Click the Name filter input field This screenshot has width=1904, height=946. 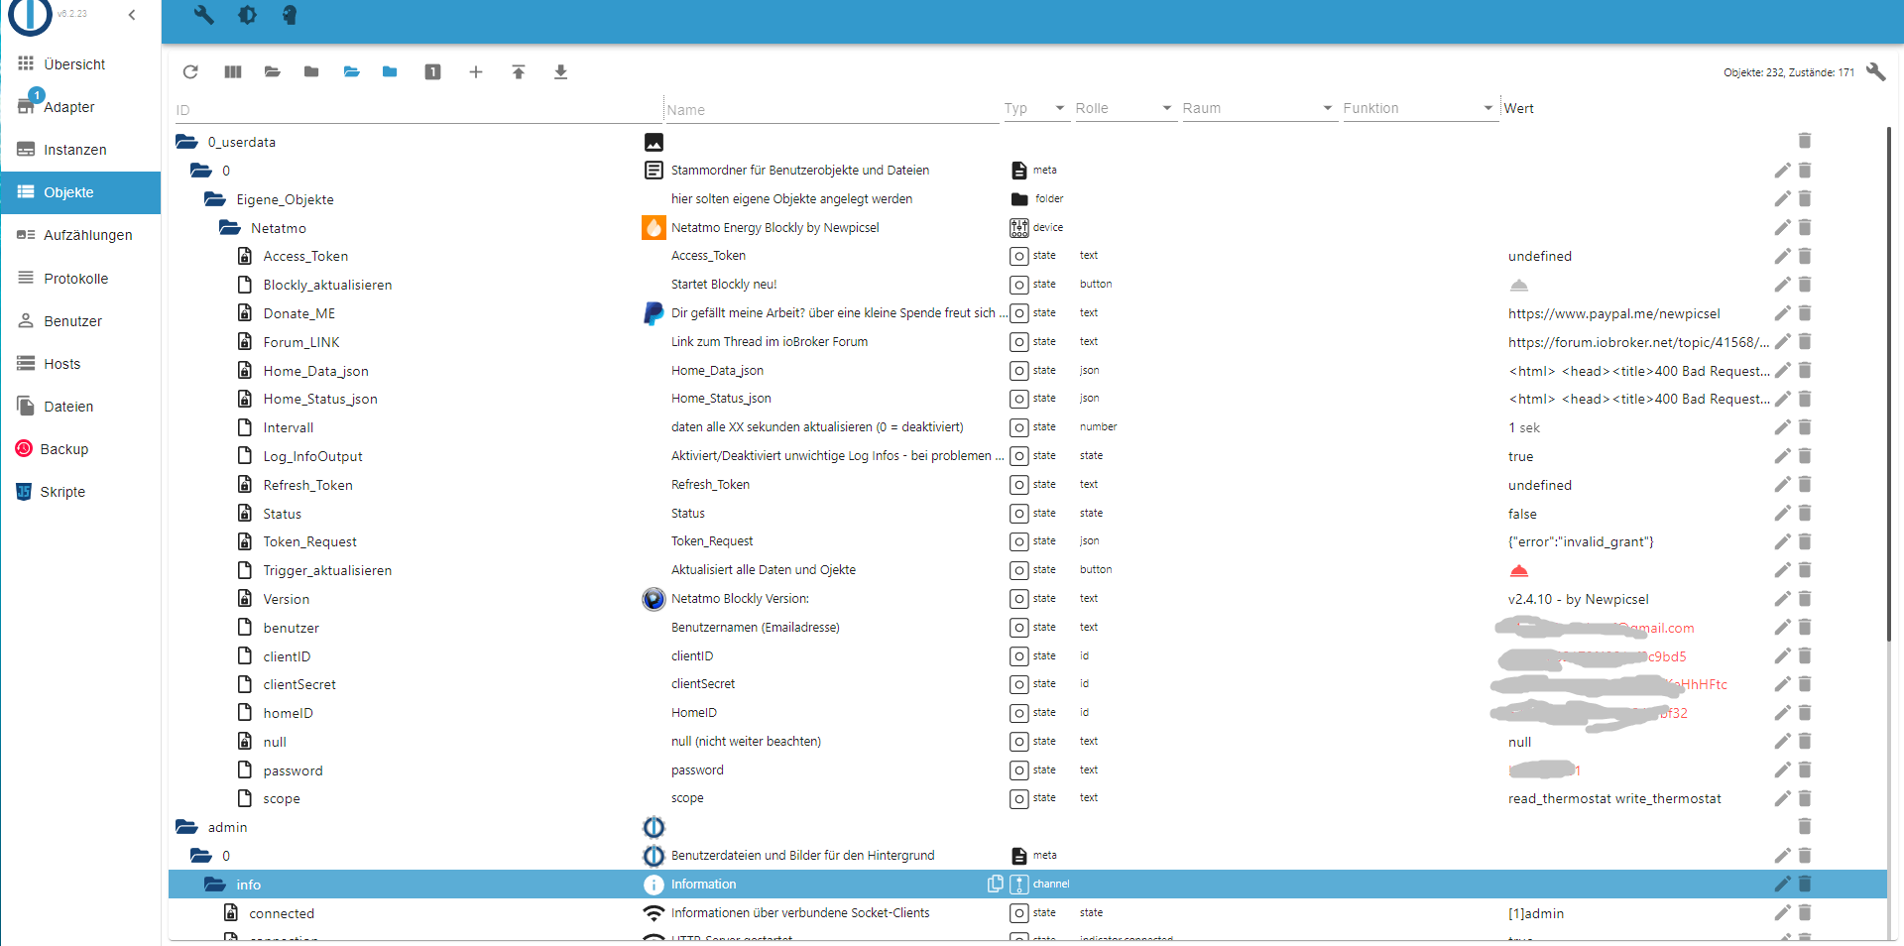coord(831,110)
